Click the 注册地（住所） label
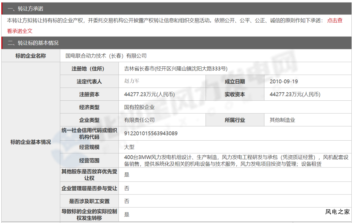 (x=88, y=69)
